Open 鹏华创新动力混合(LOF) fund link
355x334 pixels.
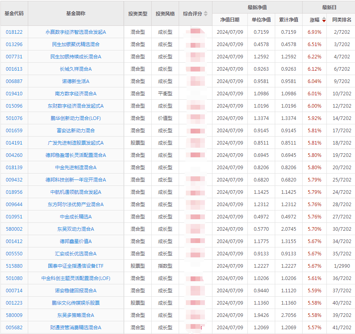click(75, 118)
